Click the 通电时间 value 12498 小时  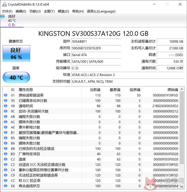click(x=170, y=68)
